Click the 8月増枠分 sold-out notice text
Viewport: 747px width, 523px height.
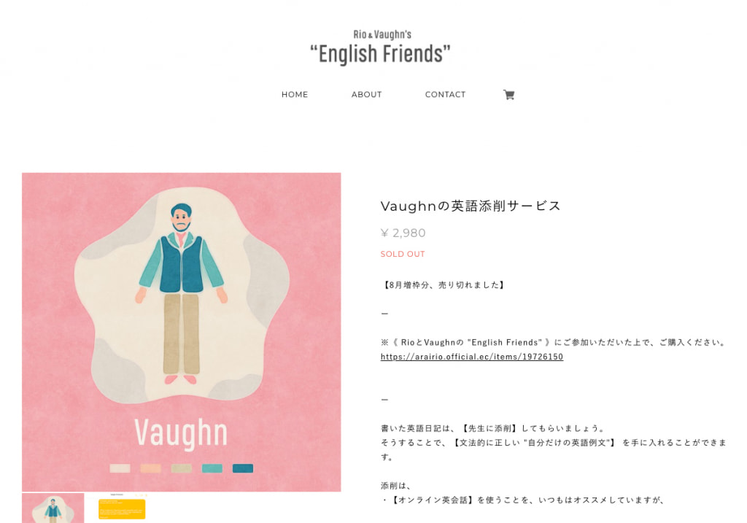coord(444,284)
